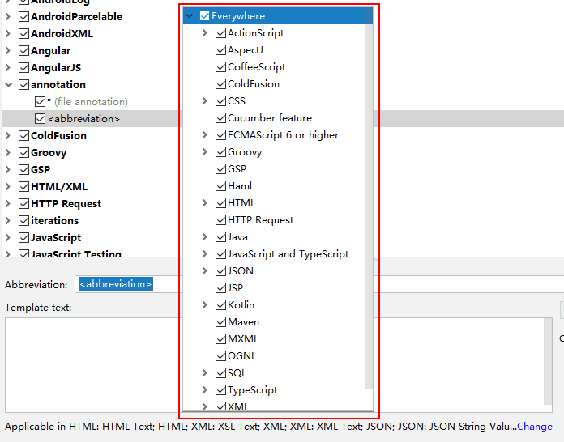The width and height of the screenshot is (564, 442).
Task: Collapse the annotation template group
Action: point(9,85)
